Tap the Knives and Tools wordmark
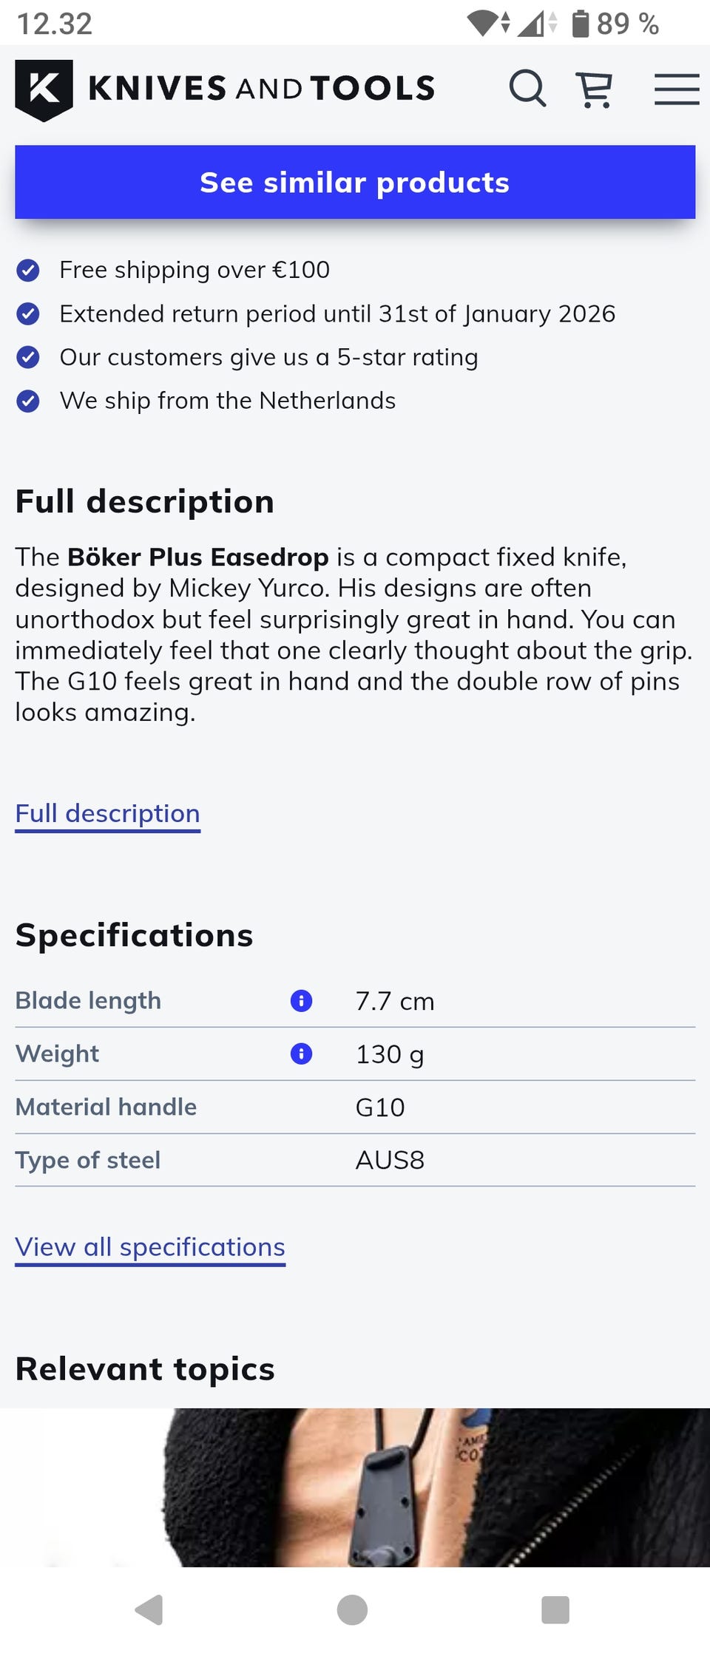Image resolution: width=710 pixels, height=1656 pixels. [261, 89]
